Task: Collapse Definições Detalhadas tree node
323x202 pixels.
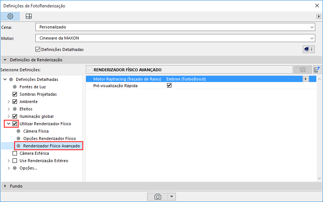Action: tap(5, 79)
